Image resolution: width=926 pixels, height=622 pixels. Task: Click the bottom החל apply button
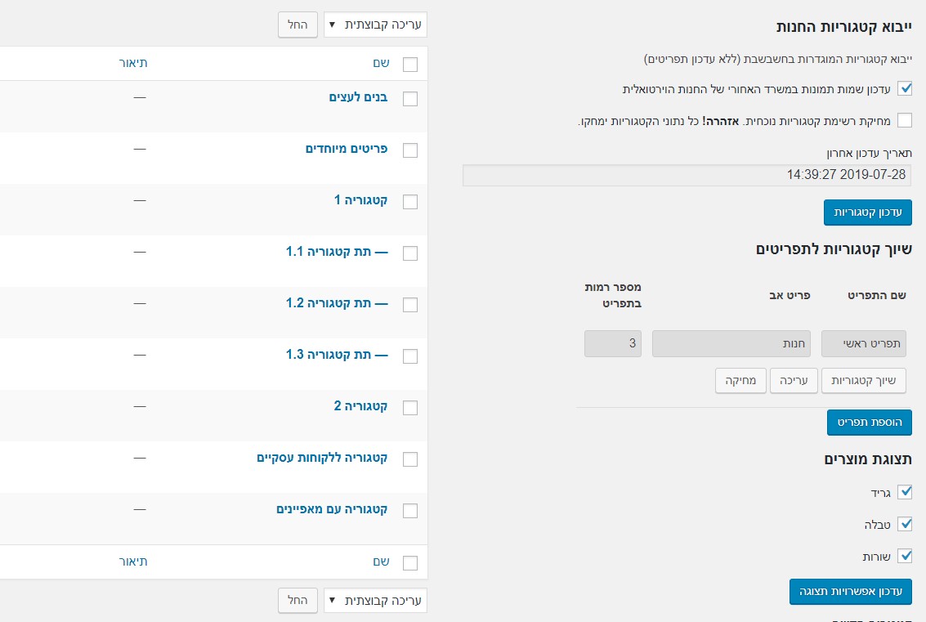tap(297, 601)
